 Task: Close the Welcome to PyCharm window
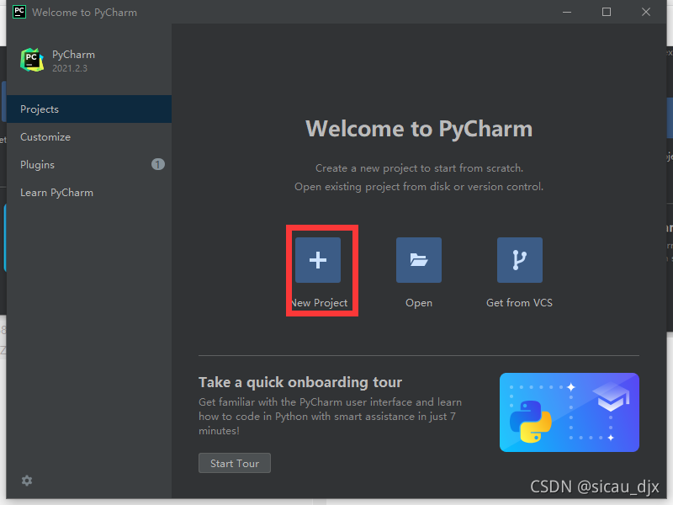[x=646, y=12]
